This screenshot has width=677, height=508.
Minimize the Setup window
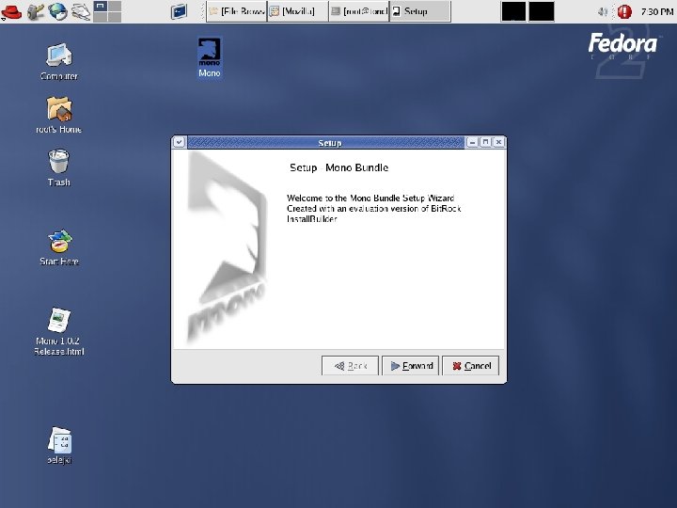point(472,142)
